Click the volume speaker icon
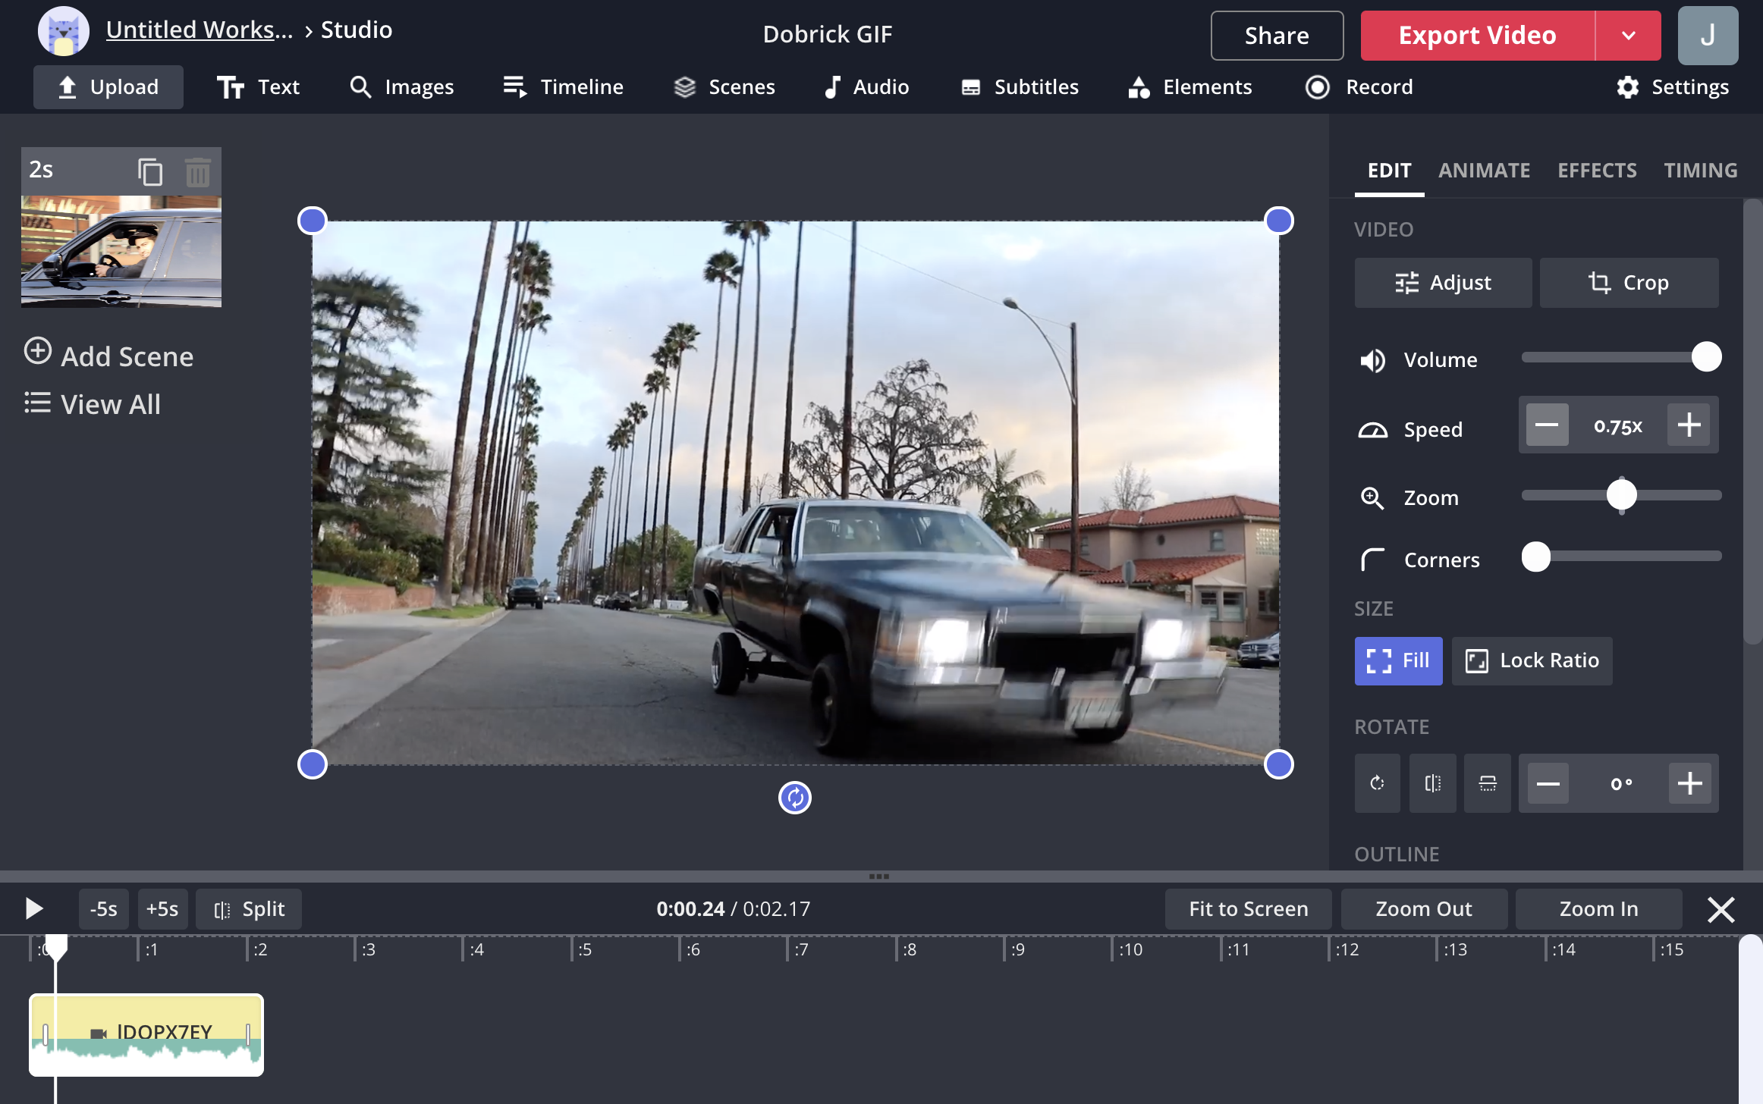The image size is (1763, 1104). pyautogui.click(x=1372, y=360)
